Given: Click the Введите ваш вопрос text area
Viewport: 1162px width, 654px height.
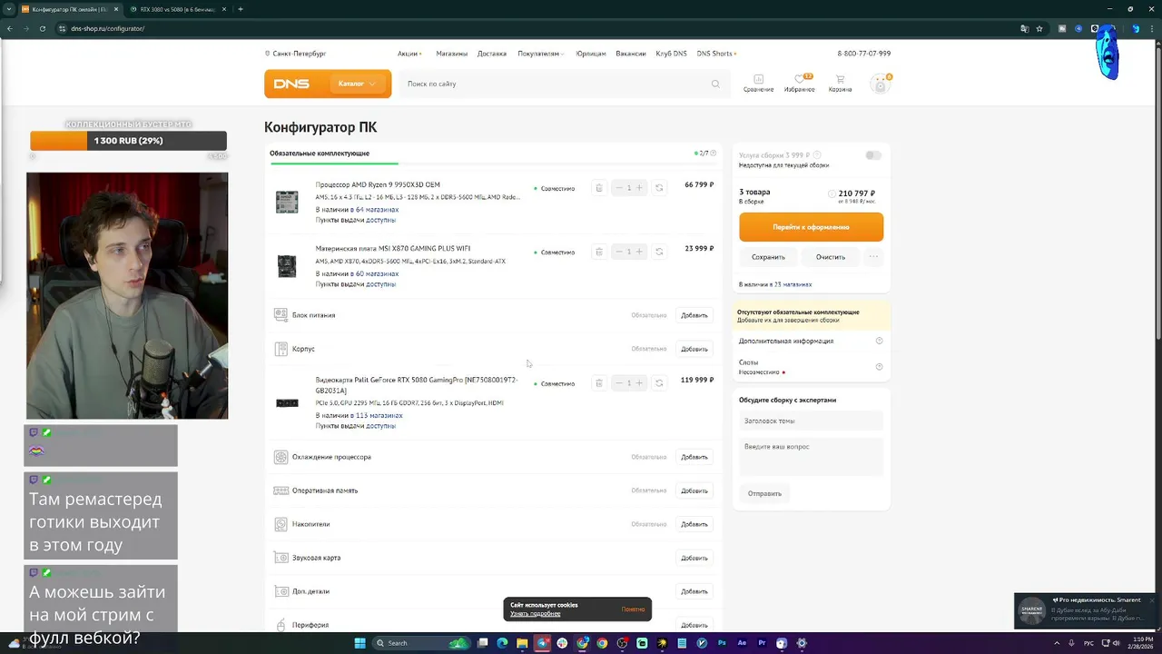Looking at the screenshot, I should [811, 457].
